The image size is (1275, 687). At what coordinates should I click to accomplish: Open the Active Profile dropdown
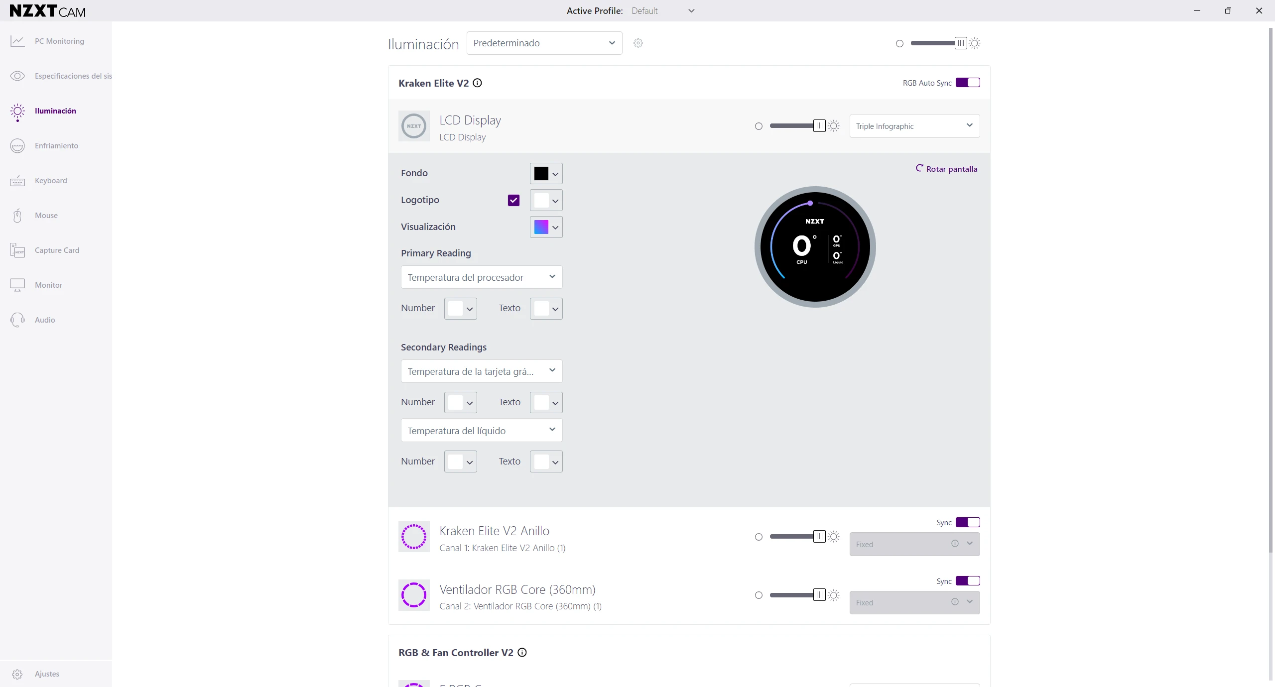click(x=663, y=11)
